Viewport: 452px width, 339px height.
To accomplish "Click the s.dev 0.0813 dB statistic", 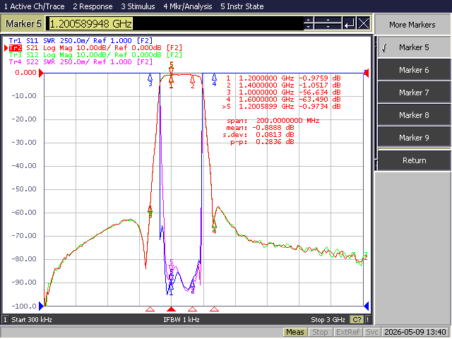I will point(258,135).
